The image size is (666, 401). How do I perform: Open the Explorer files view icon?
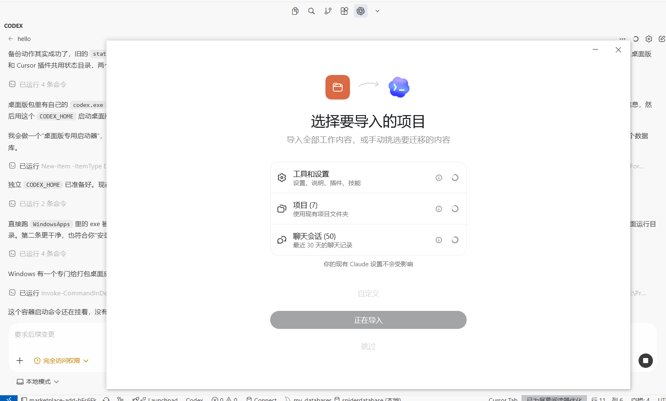(295, 11)
